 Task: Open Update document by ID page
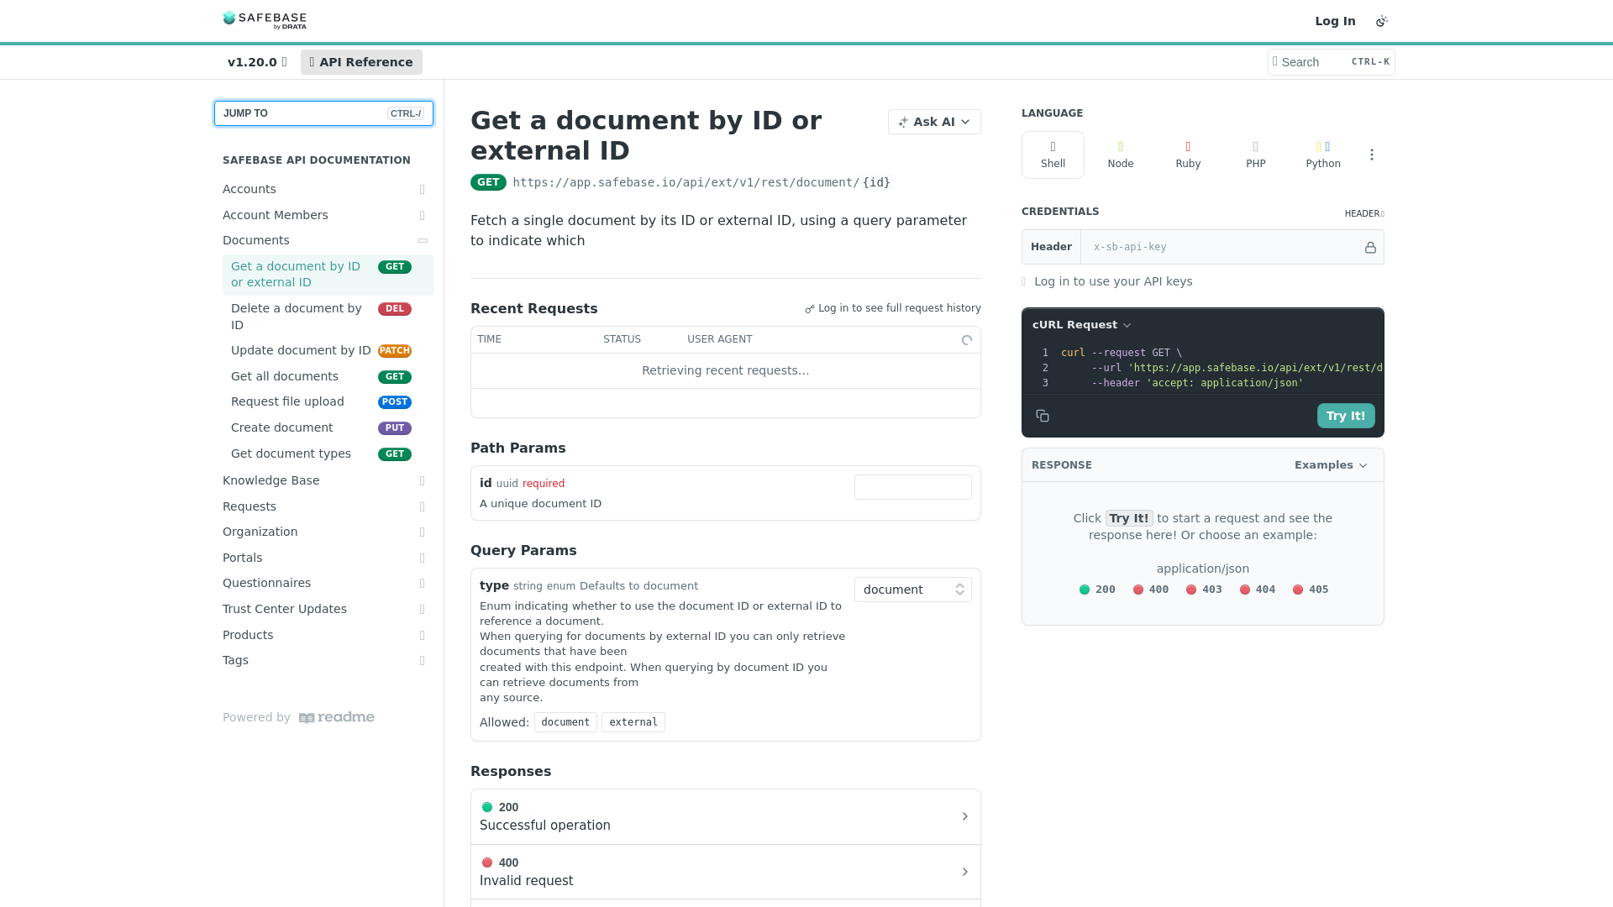(328, 351)
